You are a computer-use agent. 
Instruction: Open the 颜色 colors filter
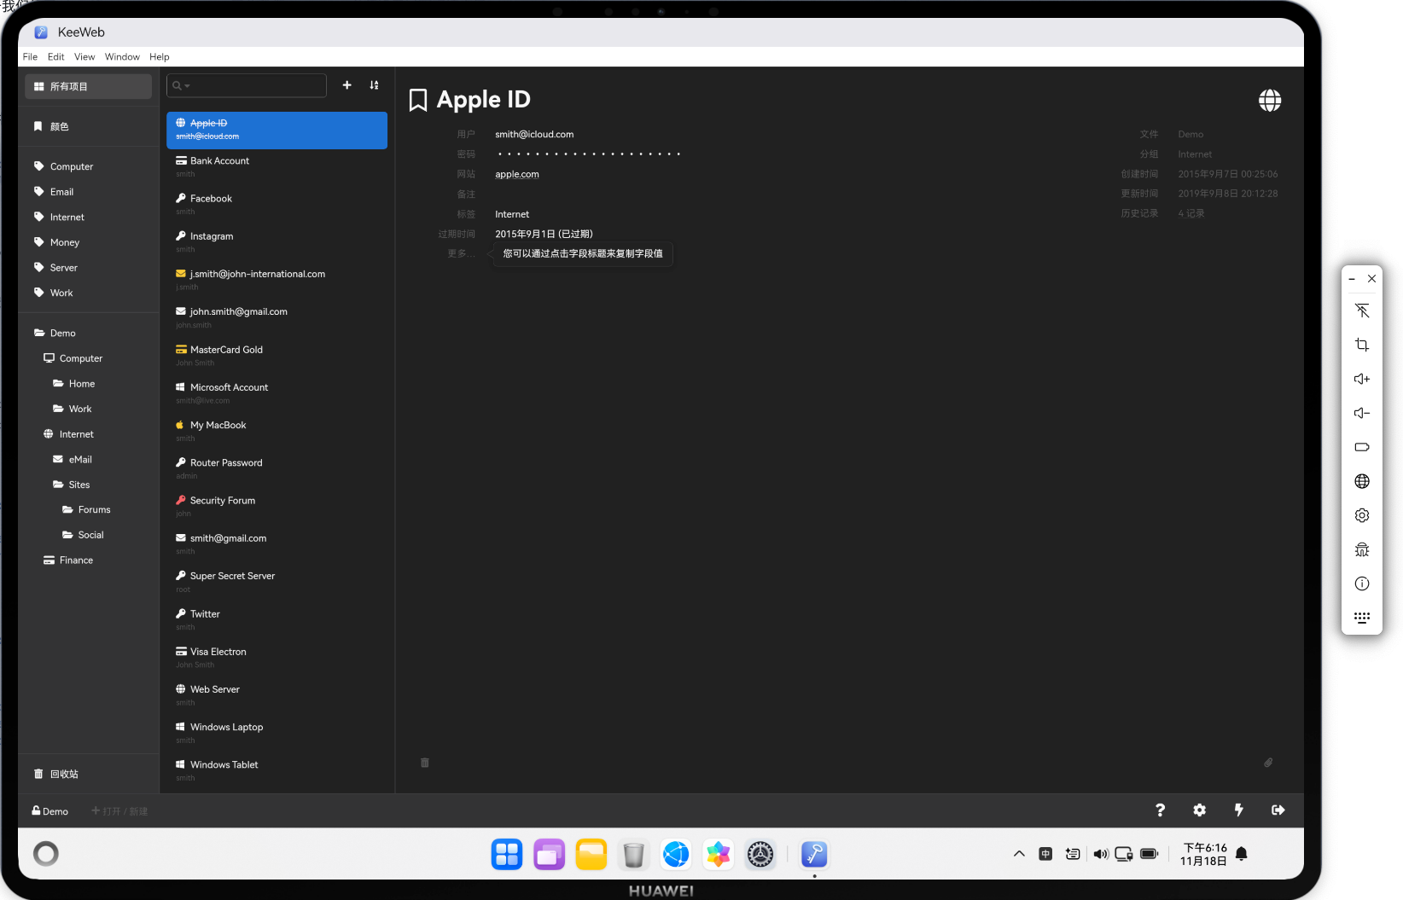coord(88,126)
